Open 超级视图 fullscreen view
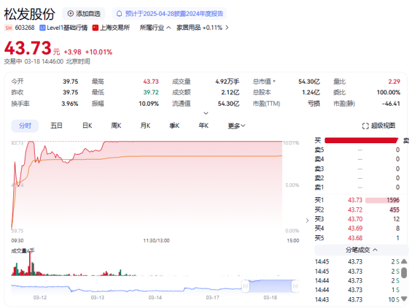 click(378, 126)
